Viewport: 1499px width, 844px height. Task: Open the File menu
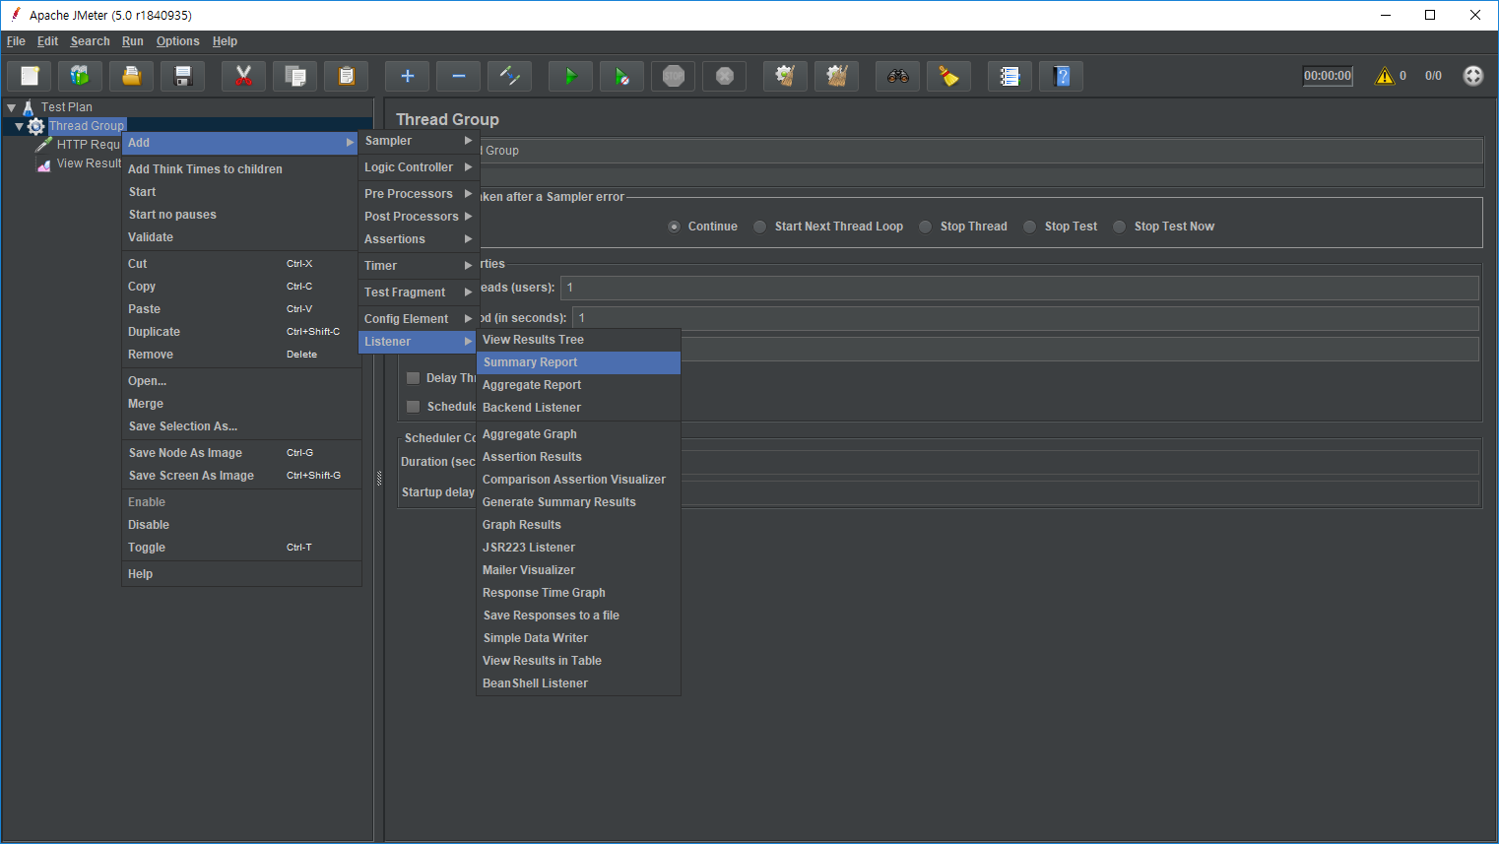(16, 41)
